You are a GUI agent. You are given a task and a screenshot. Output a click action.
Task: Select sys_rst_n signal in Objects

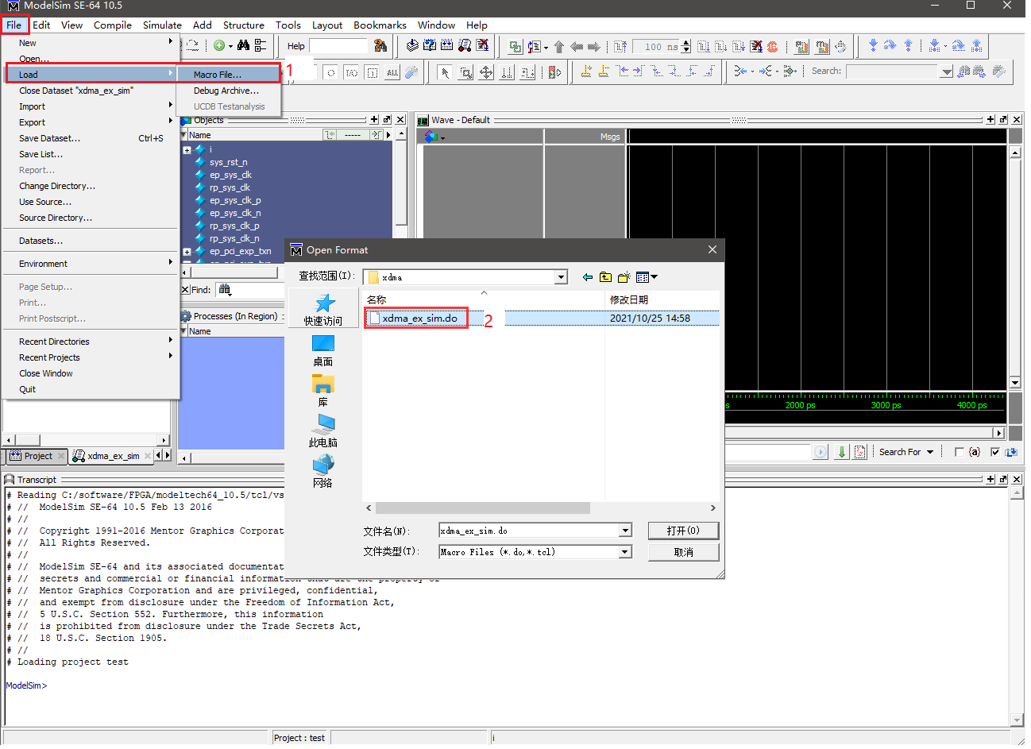[229, 162]
